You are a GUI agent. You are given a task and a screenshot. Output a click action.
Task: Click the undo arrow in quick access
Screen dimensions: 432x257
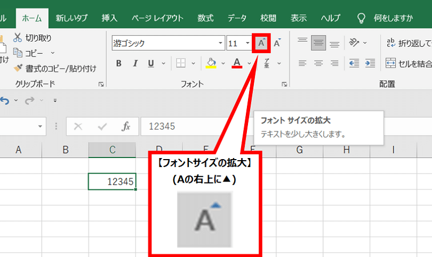click(x=5, y=100)
